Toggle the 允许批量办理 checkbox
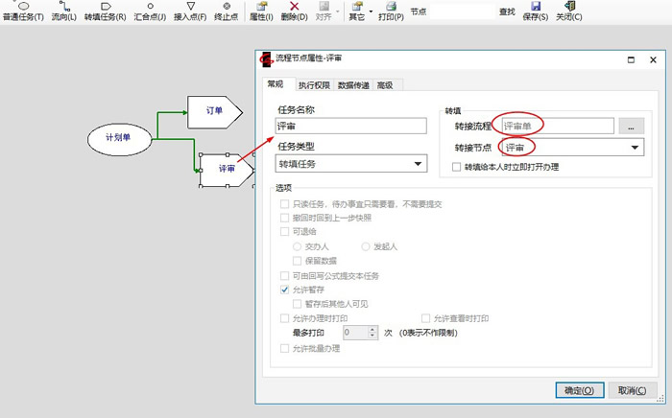Image resolution: width=672 pixels, height=418 pixels. (285, 348)
